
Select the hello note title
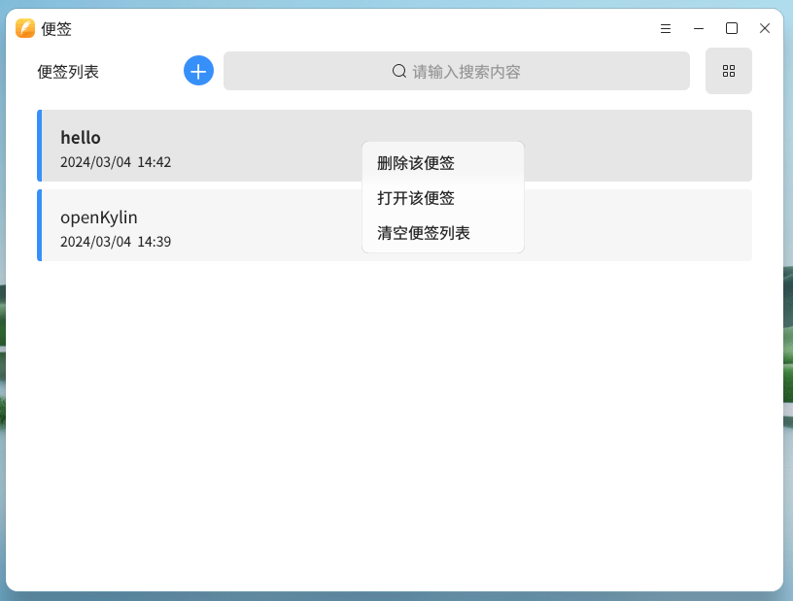(81, 137)
